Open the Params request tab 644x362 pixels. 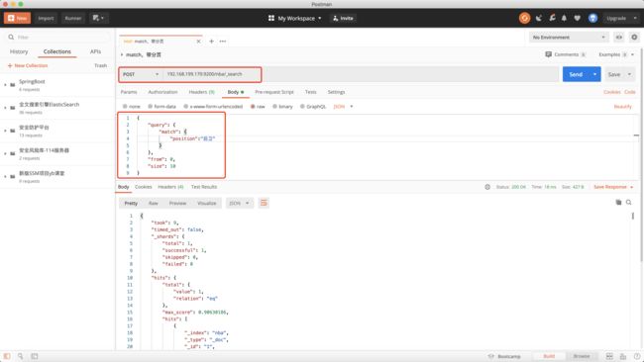(x=129, y=92)
